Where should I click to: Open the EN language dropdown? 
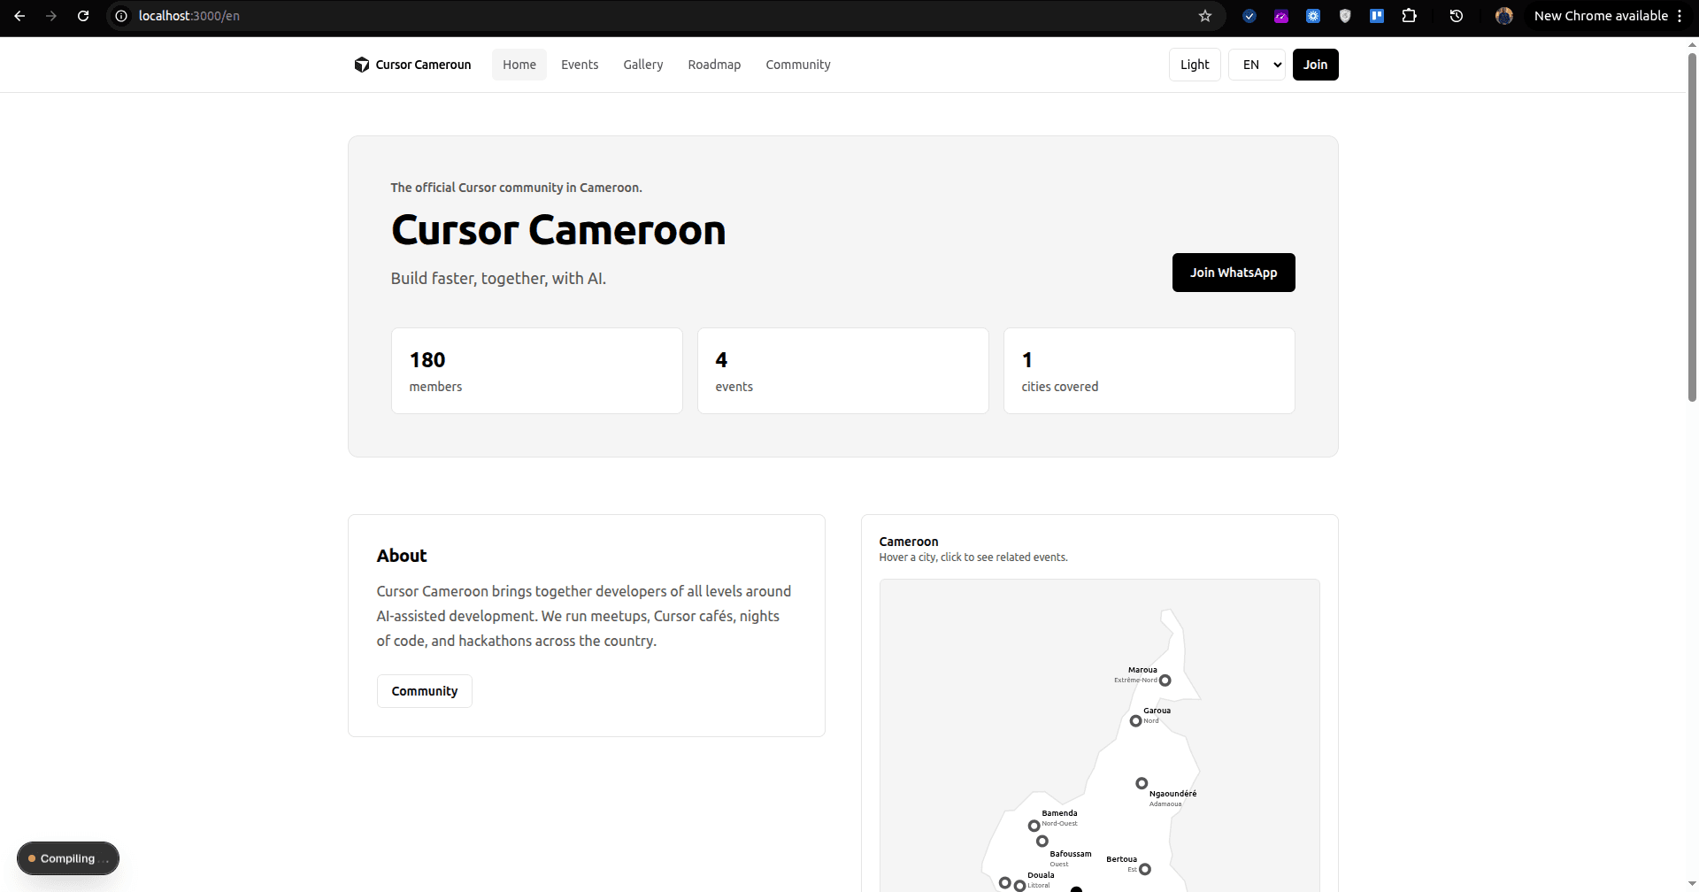click(1257, 65)
